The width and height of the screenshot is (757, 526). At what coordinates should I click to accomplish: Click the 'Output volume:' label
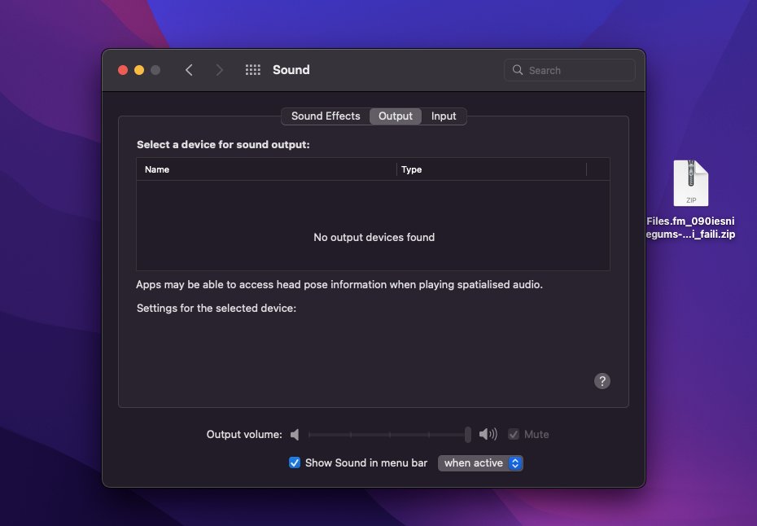pyautogui.click(x=244, y=434)
